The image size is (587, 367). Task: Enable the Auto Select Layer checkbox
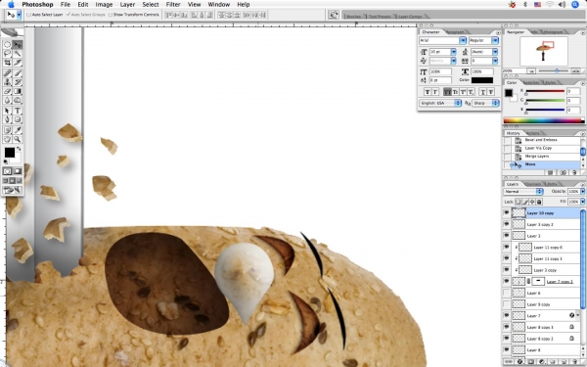tap(28, 15)
